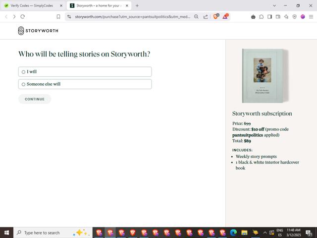Click the Storyworth logo in the header
The image size is (317, 238).
click(x=38, y=31)
